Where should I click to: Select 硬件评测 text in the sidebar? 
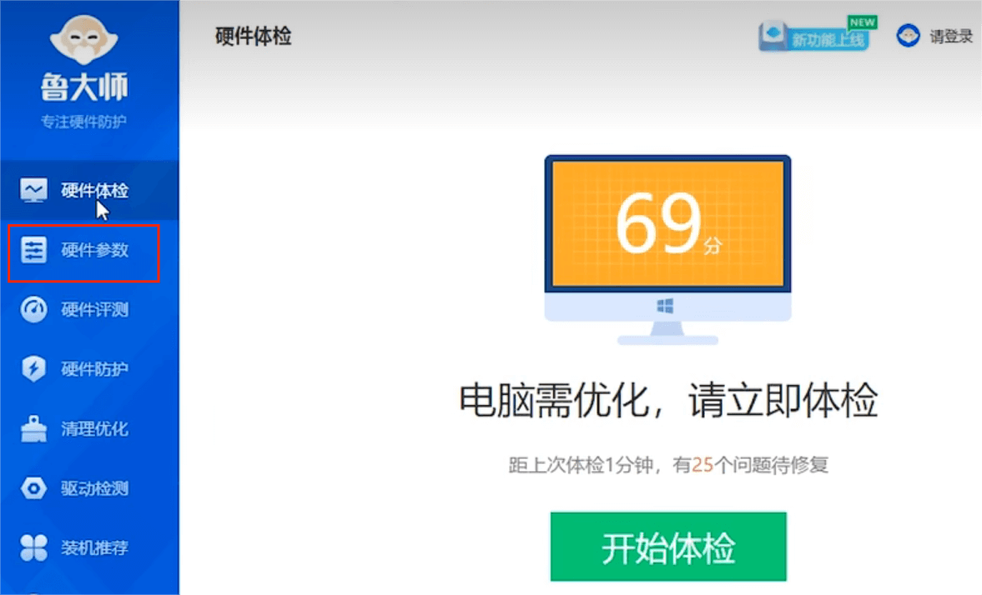click(94, 310)
